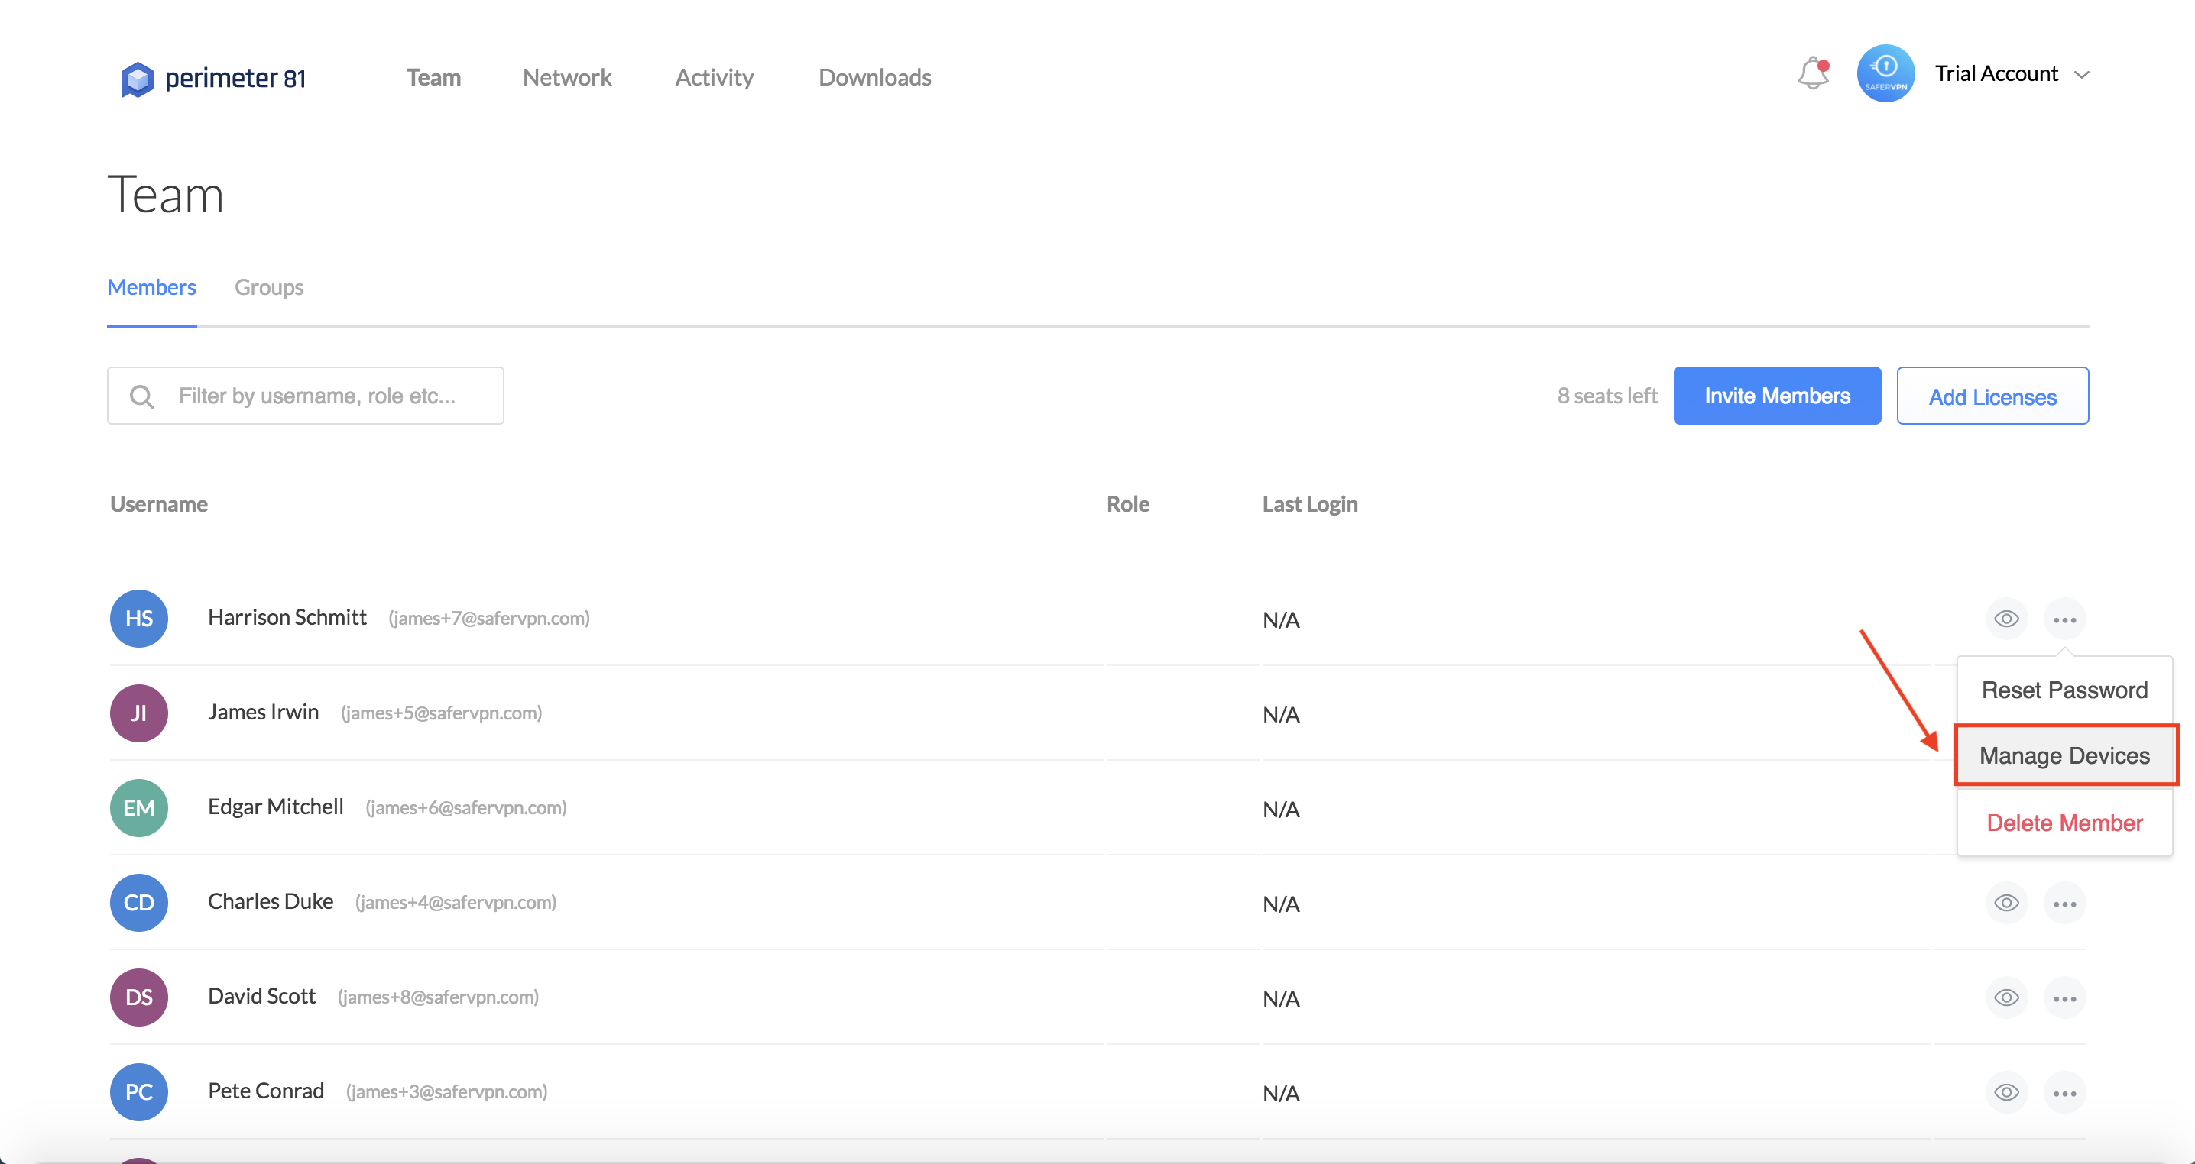Click the SaferVPN account avatar

pyautogui.click(x=1885, y=74)
